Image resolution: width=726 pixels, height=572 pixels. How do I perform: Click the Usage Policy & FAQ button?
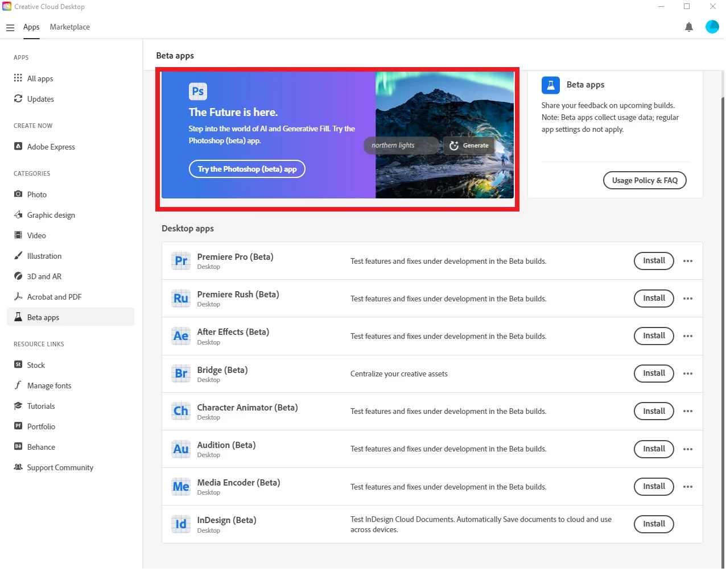coord(645,180)
